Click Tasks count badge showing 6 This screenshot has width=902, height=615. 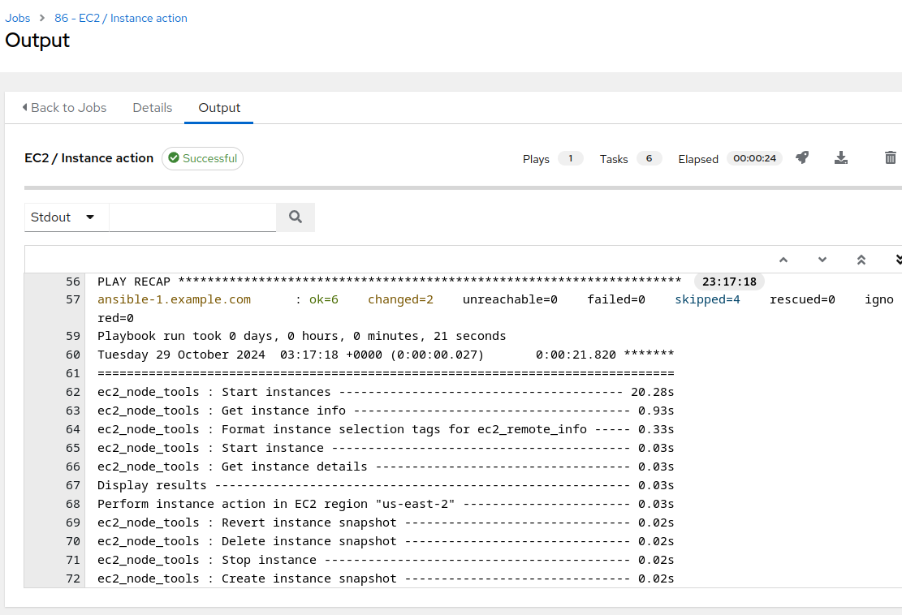649,158
